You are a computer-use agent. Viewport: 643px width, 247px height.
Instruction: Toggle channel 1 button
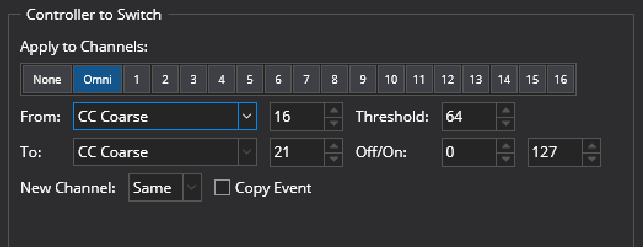136,79
